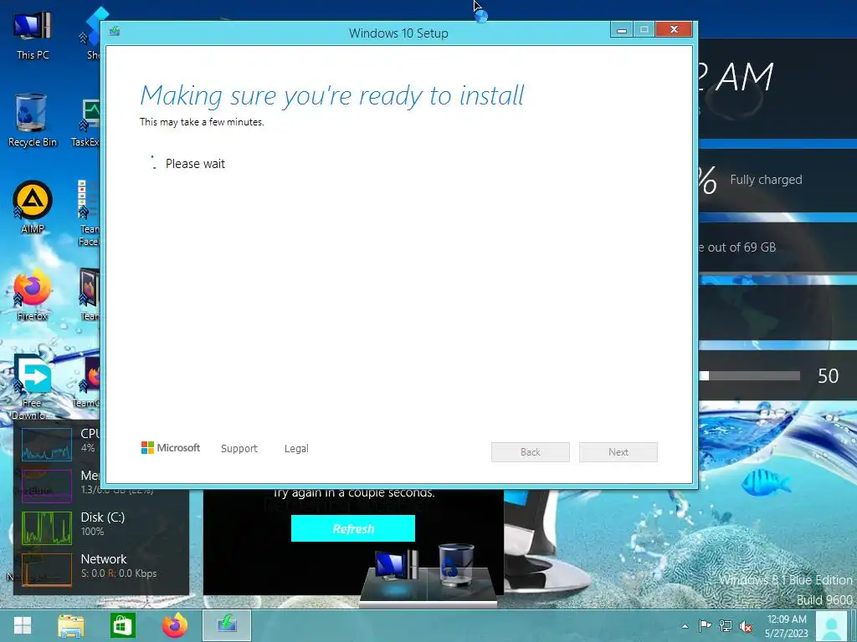Click the Back button in setup
This screenshot has height=642, width=857.
(x=530, y=452)
